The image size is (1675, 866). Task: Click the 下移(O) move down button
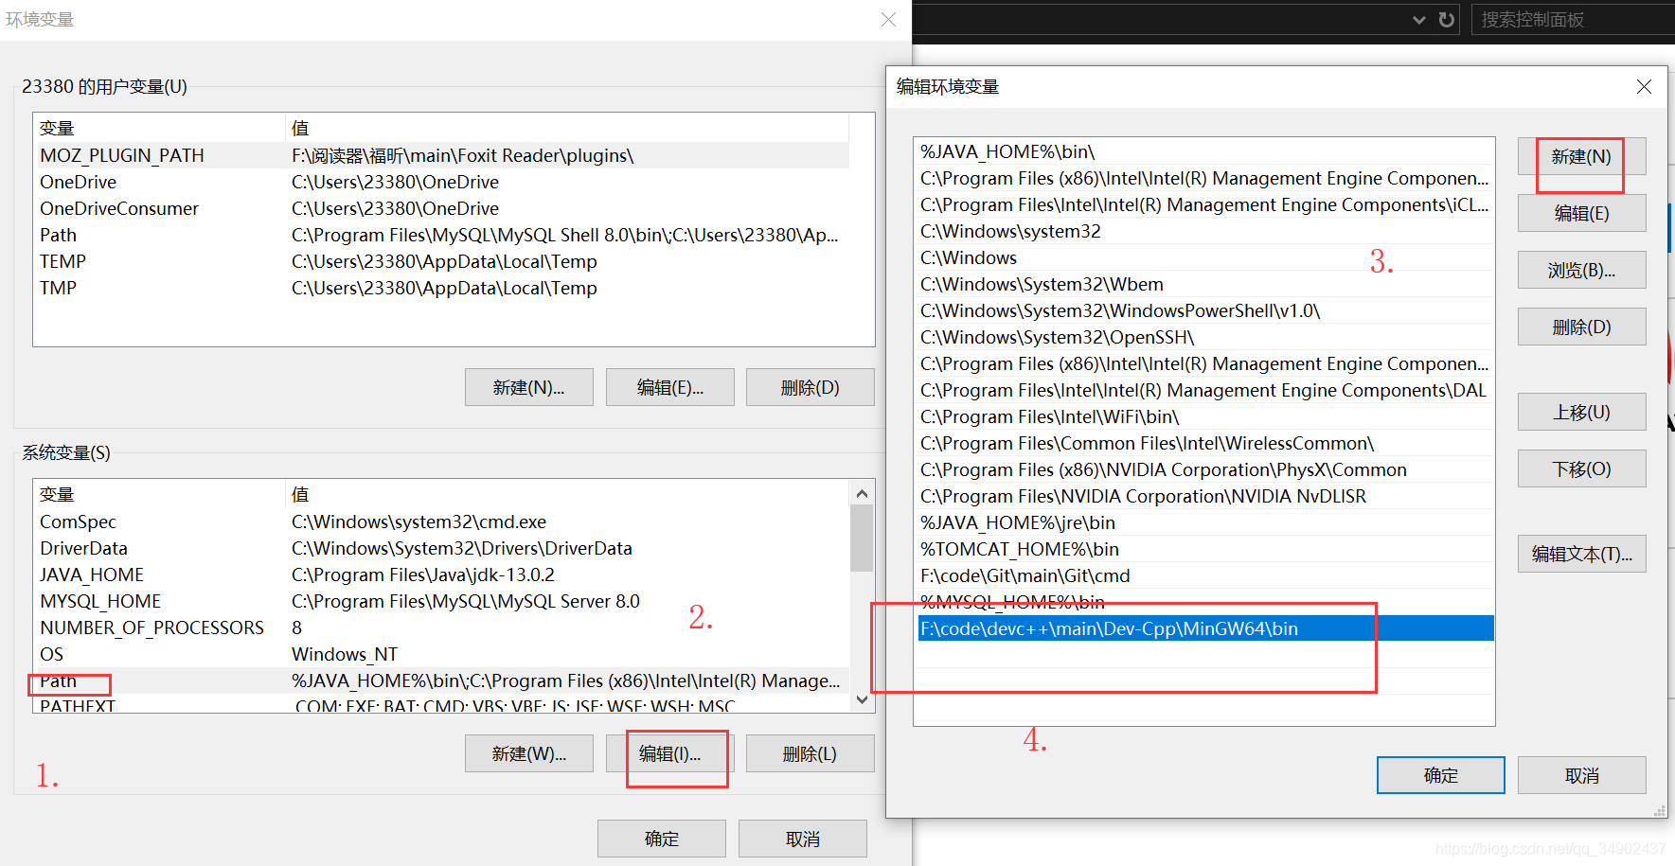tap(1581, 468)
